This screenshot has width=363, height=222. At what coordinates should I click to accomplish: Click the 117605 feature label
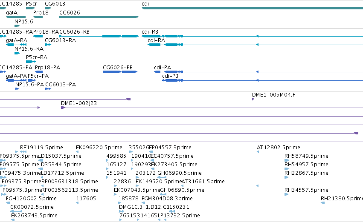pyautogui.click(x=86, y=199)
